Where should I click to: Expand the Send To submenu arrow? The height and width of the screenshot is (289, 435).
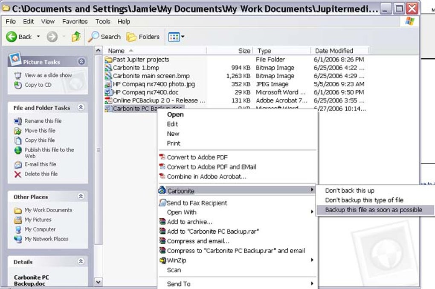pyautogui.click(x=312, y=283)
